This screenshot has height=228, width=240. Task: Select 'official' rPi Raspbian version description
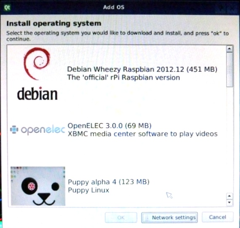123,78
